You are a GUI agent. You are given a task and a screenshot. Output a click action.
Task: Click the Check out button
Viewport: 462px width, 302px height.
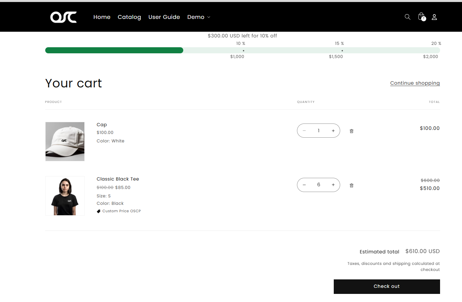(387, 286)
